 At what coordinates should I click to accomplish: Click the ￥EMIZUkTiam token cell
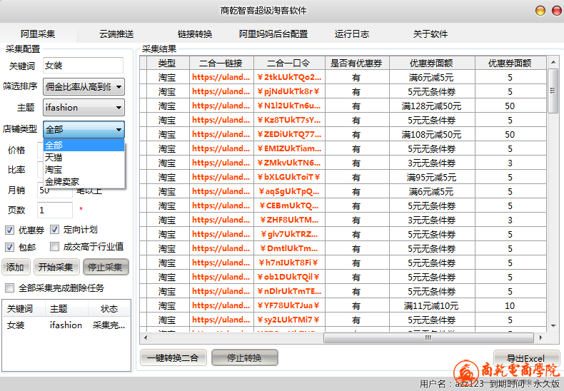pyautogui.click(x=289, y=149)
